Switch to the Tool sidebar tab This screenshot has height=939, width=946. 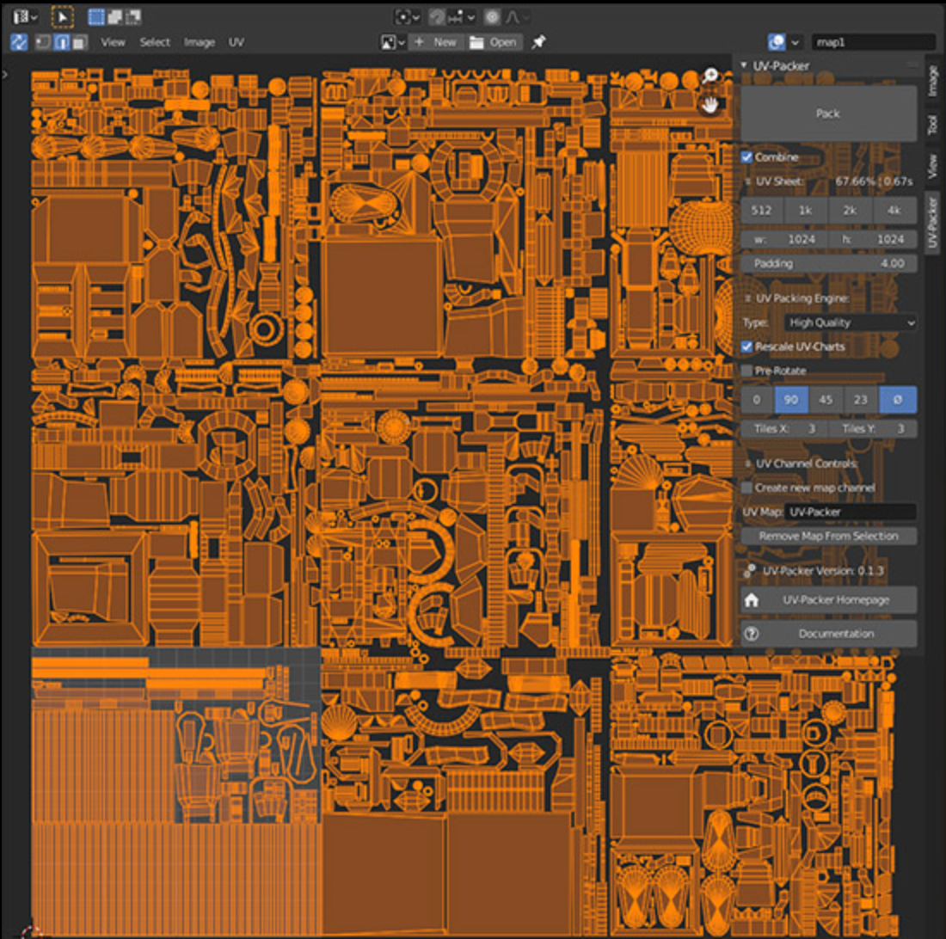(x=933, y=125)
